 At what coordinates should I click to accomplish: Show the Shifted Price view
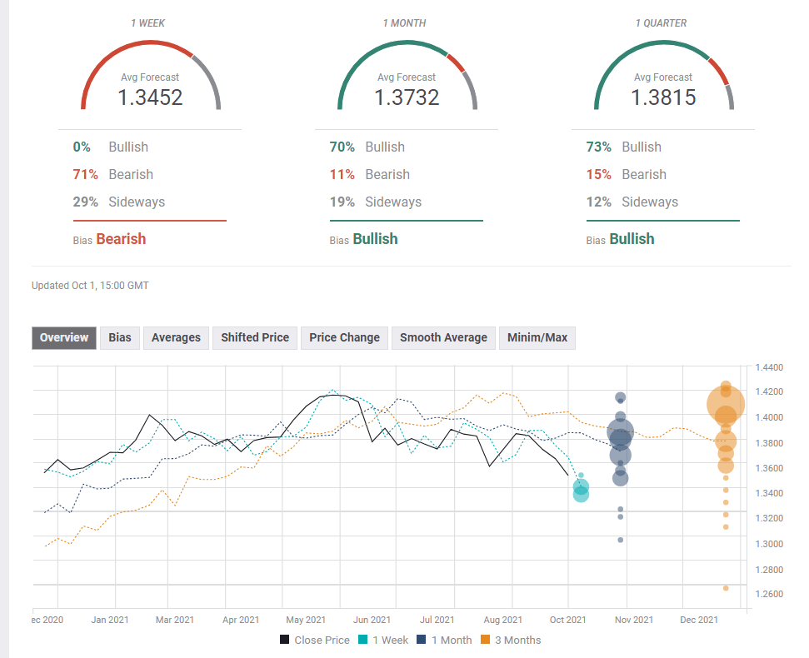click(x=255, y=337)
